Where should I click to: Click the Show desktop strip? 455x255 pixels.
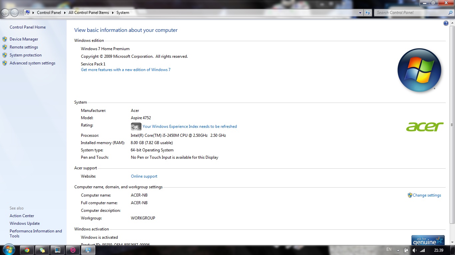point(453,250)
